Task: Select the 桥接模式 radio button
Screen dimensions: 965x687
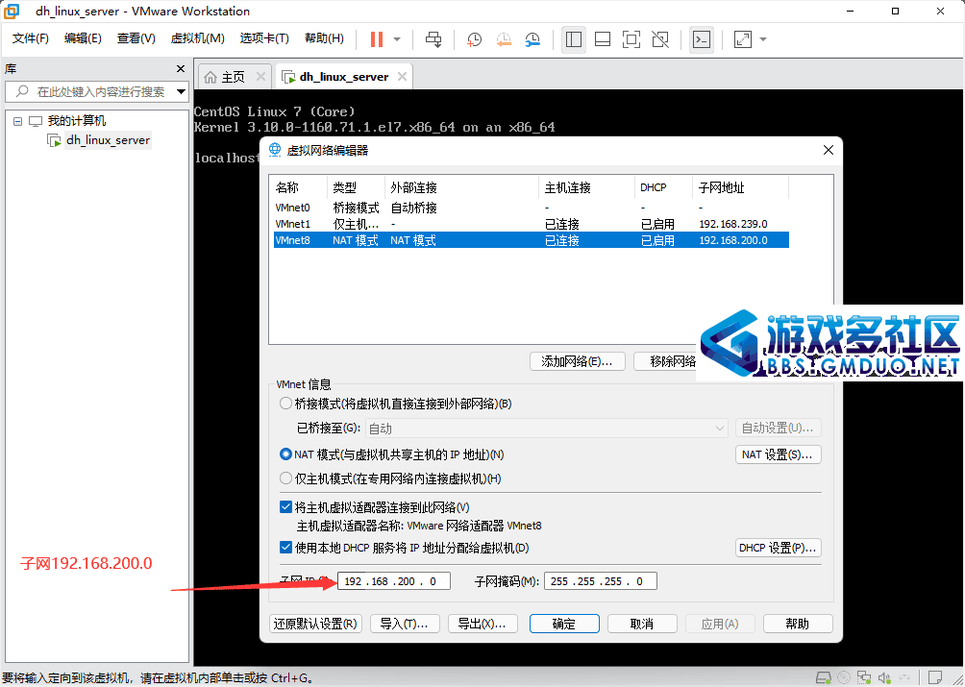Action: pyautogui.click(x=285, y=405)
